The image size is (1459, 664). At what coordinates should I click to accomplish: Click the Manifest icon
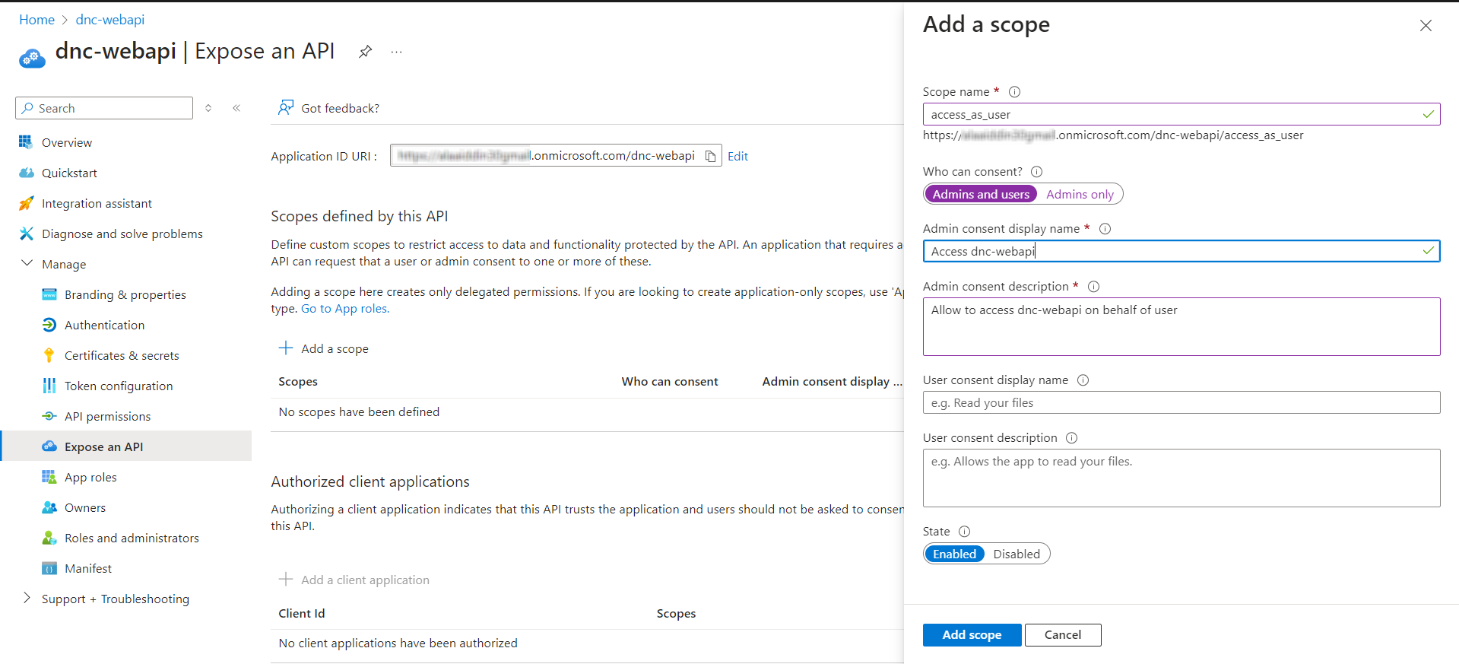coord(49,568)
